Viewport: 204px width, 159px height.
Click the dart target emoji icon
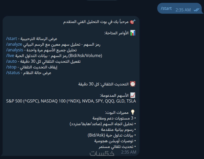tap(133, 22)
